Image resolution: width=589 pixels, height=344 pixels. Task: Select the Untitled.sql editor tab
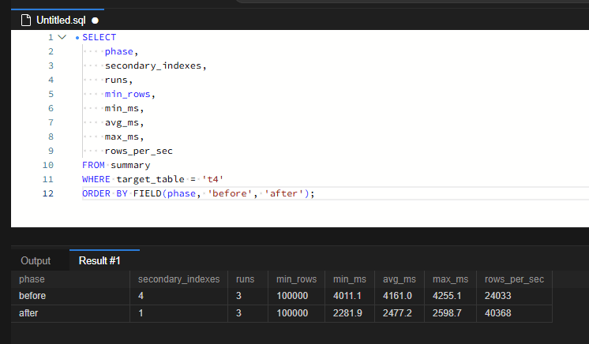(x=58, y=20)
